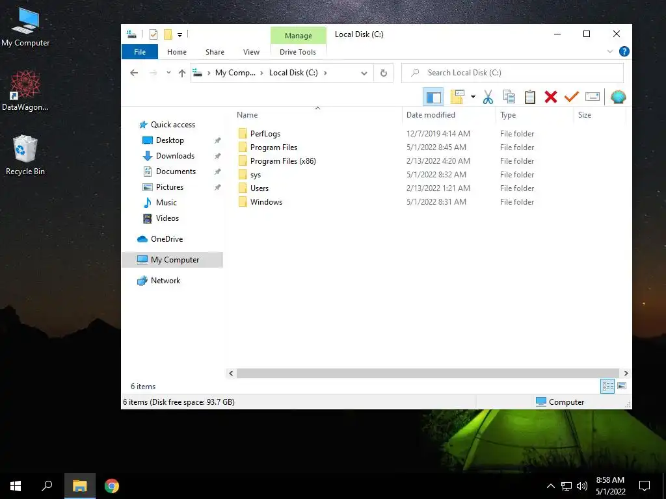This screenshot has height=499, width=666.
Task: Select Quick access in navigation pane
Action: pyautogui.click(x=173, y=125)
